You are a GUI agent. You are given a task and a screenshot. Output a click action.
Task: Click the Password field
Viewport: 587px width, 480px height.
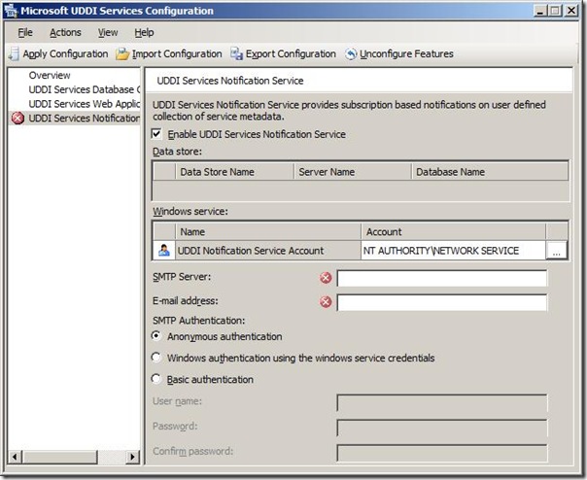point(442,428)
